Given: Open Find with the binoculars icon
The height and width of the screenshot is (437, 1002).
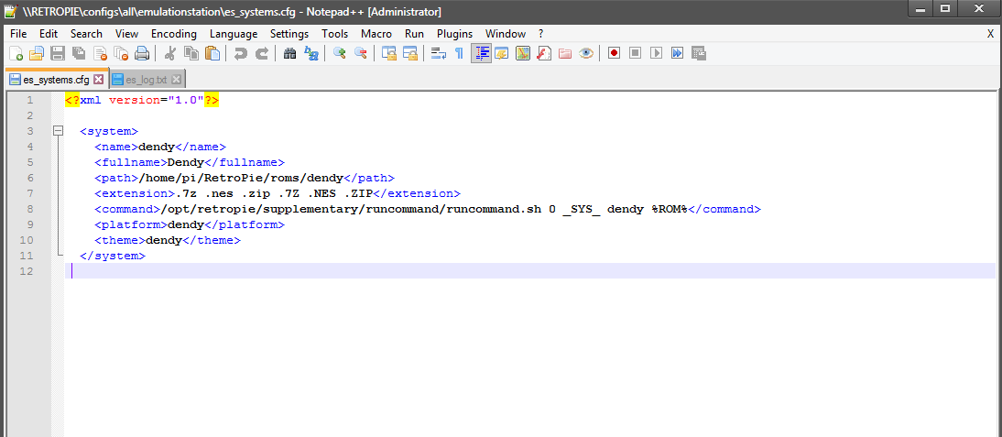Looking at the screenshot, I should pos(290,54).
